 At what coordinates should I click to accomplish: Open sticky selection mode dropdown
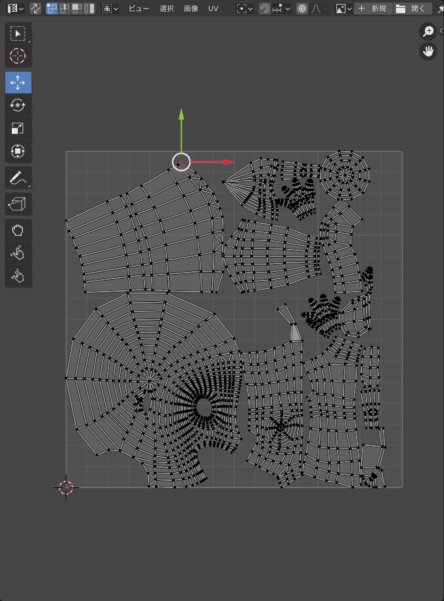(x=110, y=9)
